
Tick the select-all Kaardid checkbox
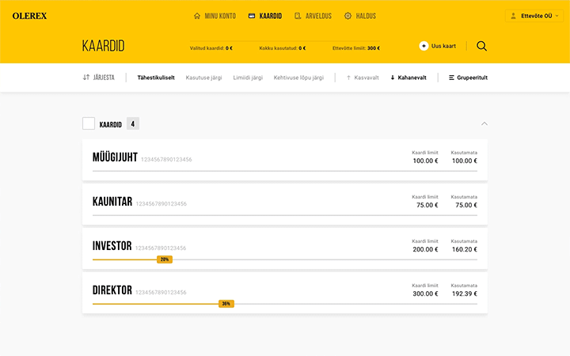[89, 123]
